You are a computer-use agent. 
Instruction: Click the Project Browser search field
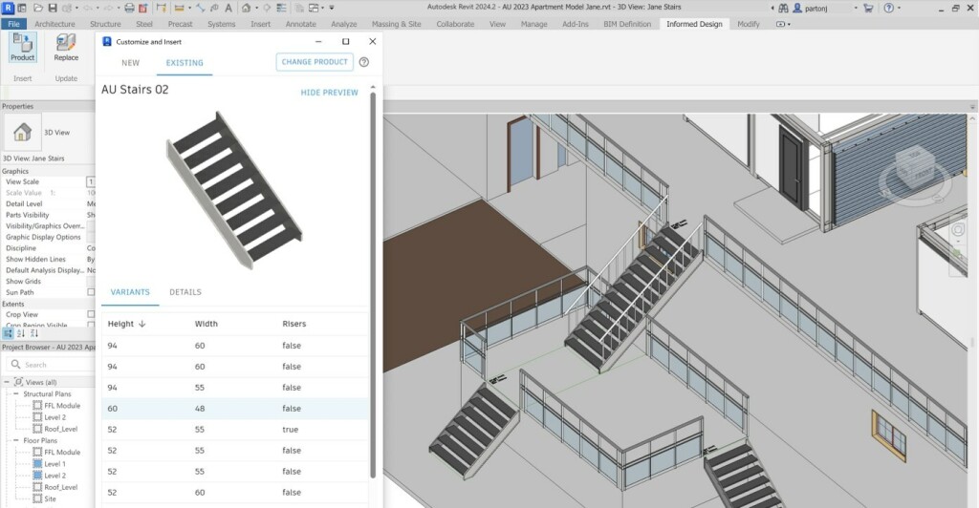[x=53, y=365]
